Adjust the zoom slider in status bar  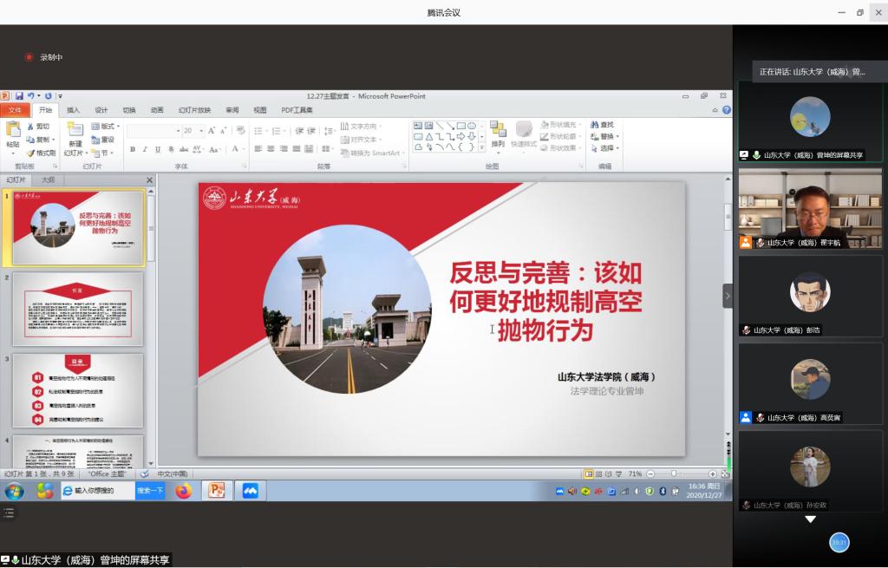674,474
